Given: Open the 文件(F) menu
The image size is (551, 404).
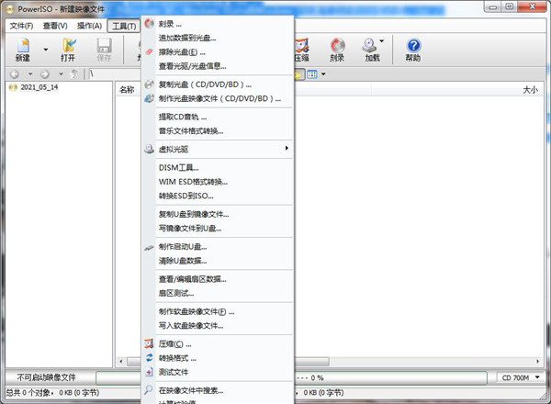Looking at the screenshot, I should coord(21,26).
